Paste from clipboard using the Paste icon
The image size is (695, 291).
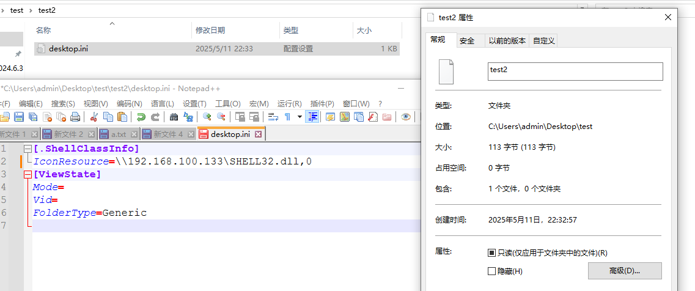[122, 117]
